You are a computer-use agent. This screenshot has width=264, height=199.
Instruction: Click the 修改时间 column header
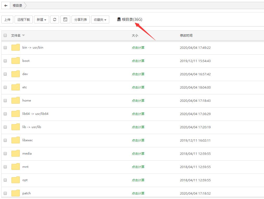tap(186, 36)
